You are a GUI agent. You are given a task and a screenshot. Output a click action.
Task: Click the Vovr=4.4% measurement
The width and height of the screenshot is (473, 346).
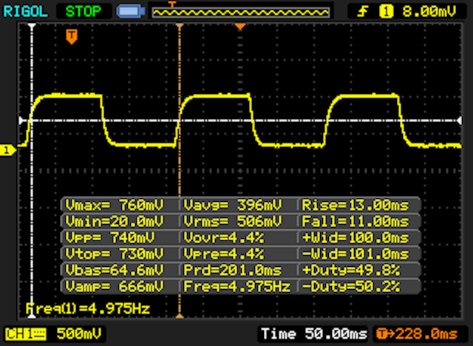(223, 237)
